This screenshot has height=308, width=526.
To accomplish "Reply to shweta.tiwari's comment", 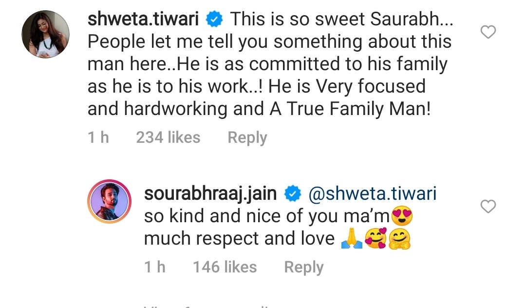I will pyautogui.click(x=247, y=137).
